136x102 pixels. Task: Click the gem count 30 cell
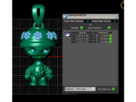click(97, 36)
